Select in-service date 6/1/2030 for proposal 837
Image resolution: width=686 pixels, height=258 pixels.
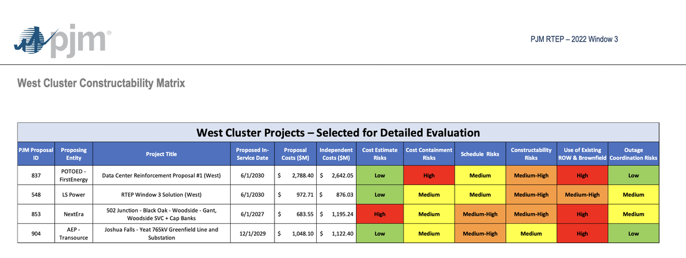253,175
